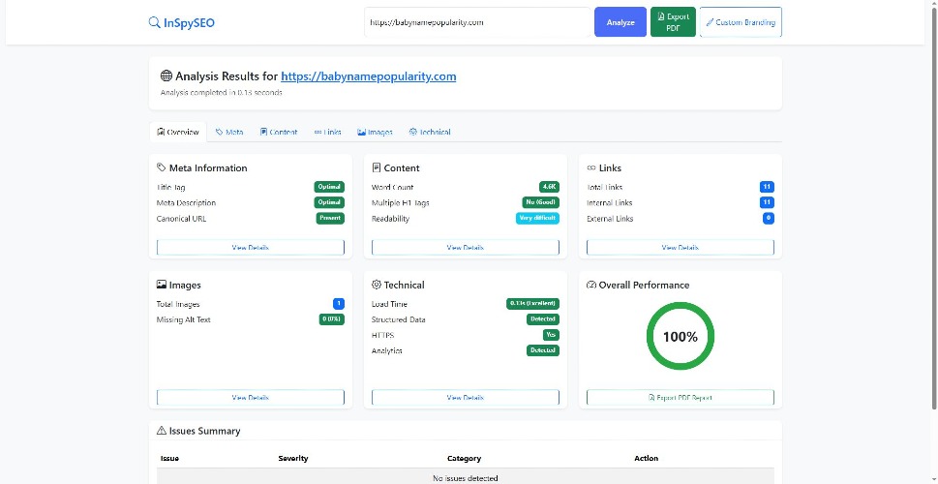This screenshot has width=938, height=484.
Task: Open Custom Branding
Action: pos(741,22)
